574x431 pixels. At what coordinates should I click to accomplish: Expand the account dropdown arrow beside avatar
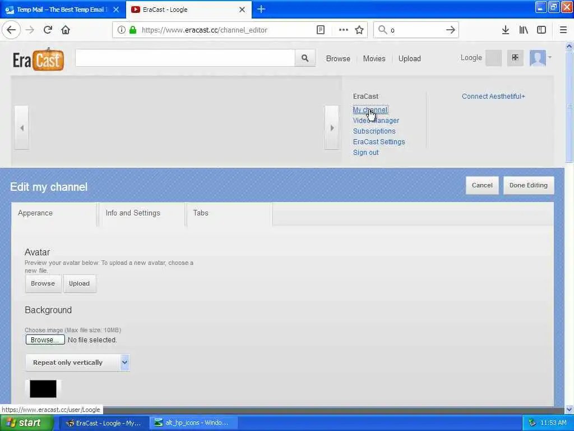tap(550, 57)
